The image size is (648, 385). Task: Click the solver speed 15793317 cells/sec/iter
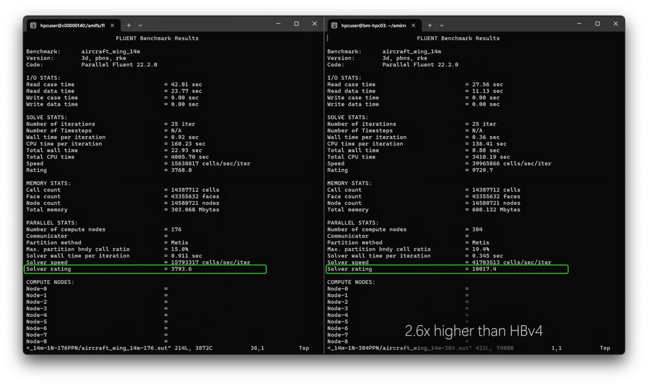click(210, 262)
